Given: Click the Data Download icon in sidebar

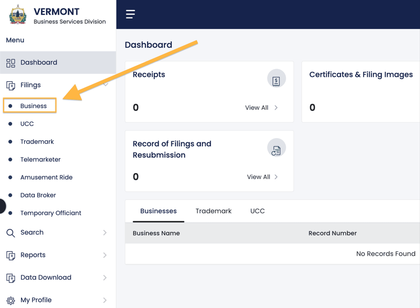Looking at the screenshot, I should (x=11, y=277).
